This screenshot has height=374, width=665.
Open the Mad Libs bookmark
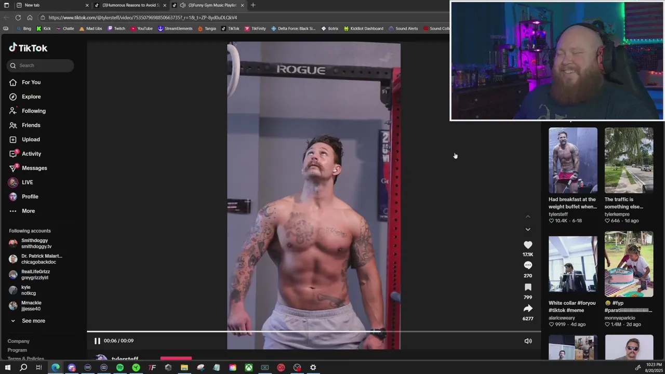pyautogui.click(x=91, y=29)
